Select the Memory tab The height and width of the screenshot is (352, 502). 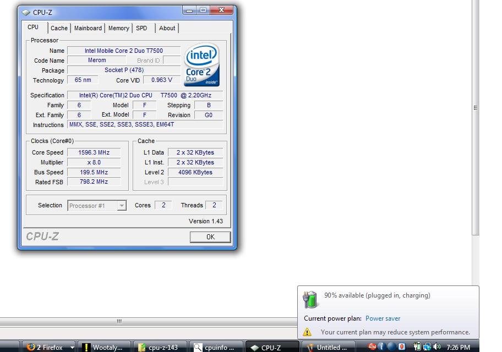[x=118, y=28]
